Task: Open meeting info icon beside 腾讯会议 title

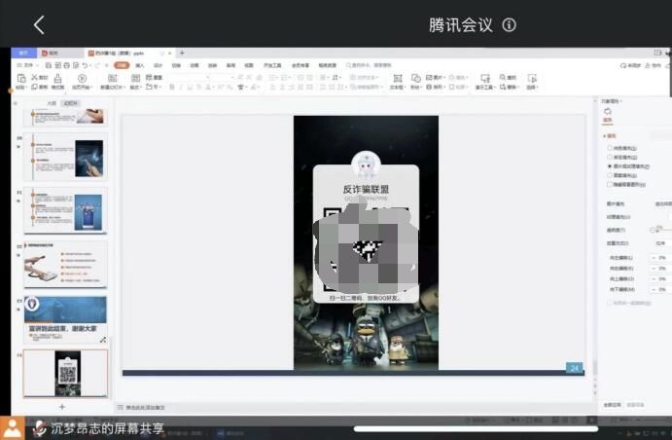Action: pyautogui.click(x=509, y=25)
